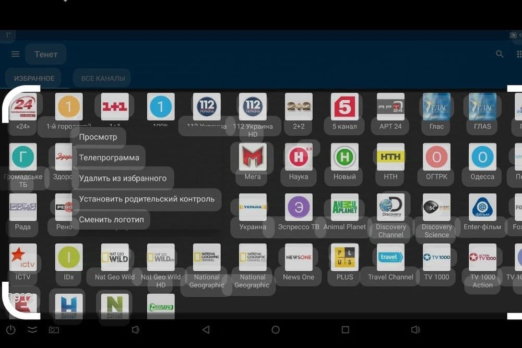Select the Наука channel
Screen dimensions: 522x348
(299, 157)
